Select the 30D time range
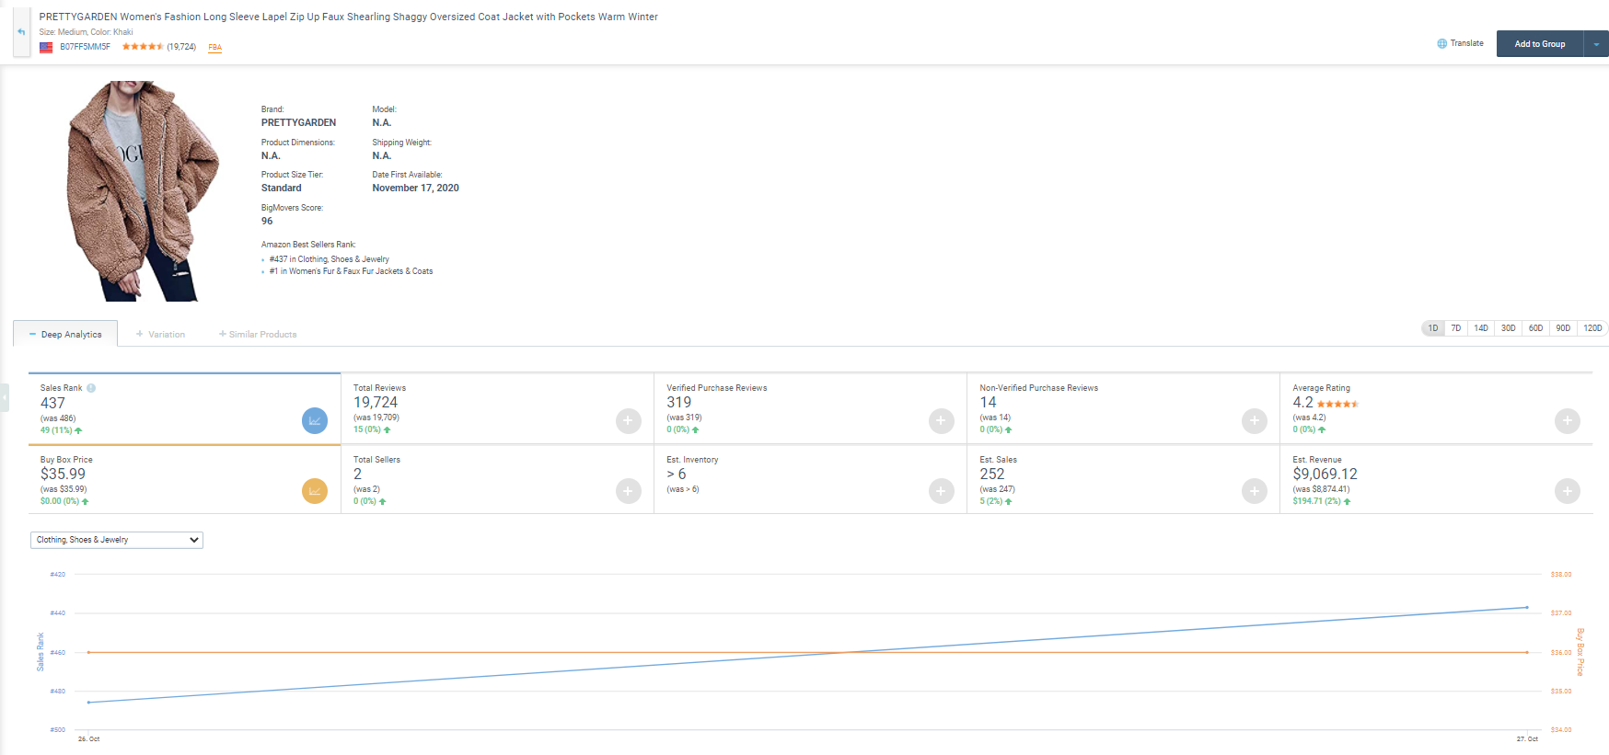The height and width of the screenshot is (755, 1609). [1509, 328]
